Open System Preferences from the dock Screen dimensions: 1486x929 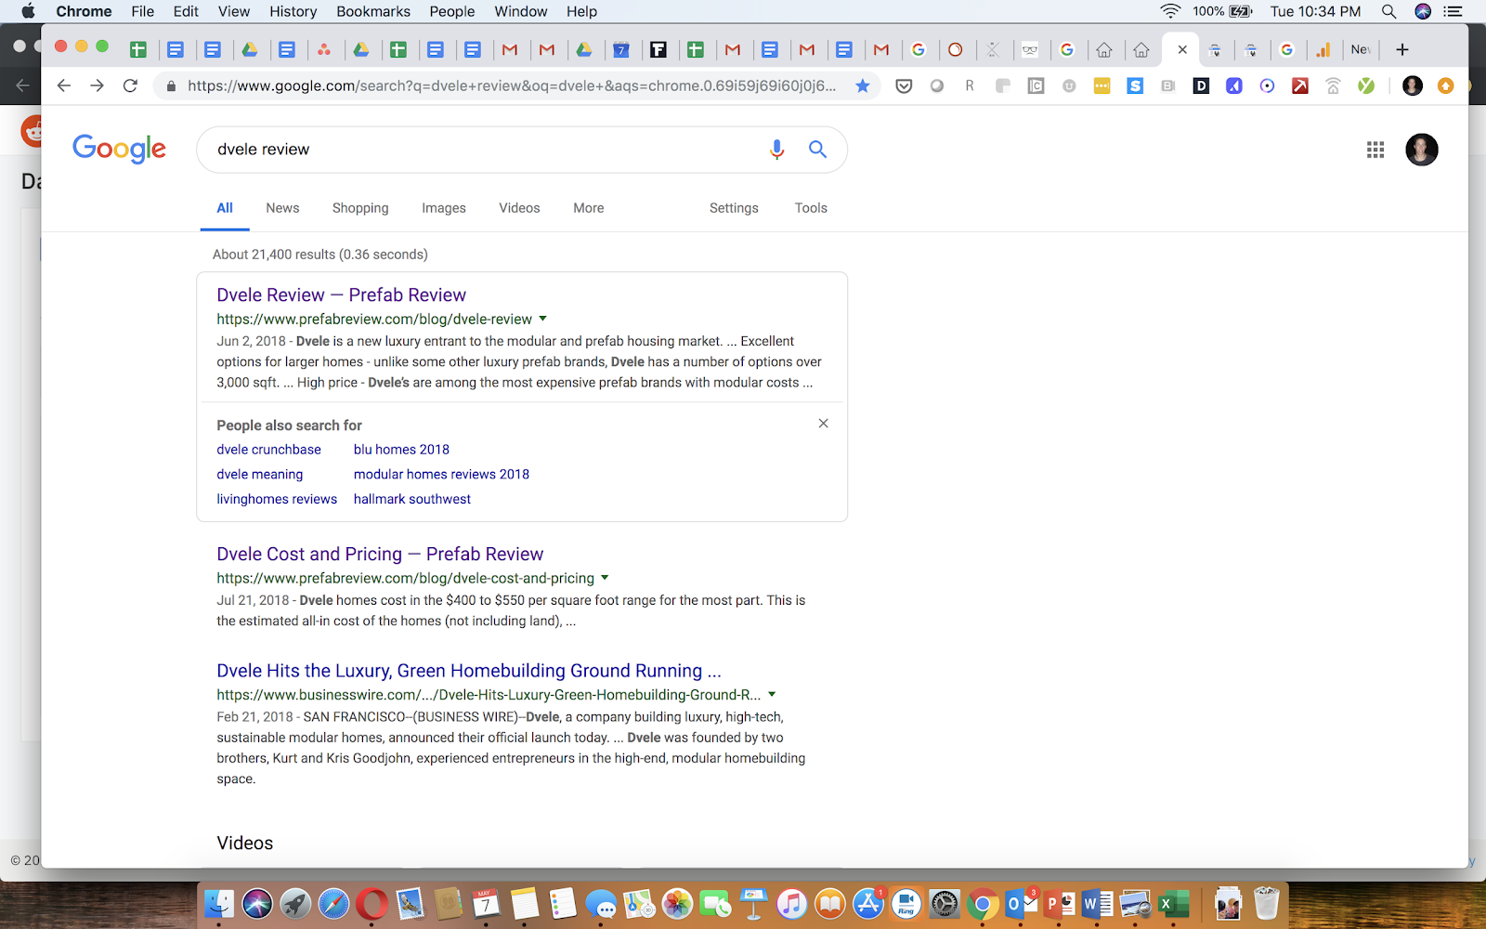pyautogui.click(x=945, y=903)
